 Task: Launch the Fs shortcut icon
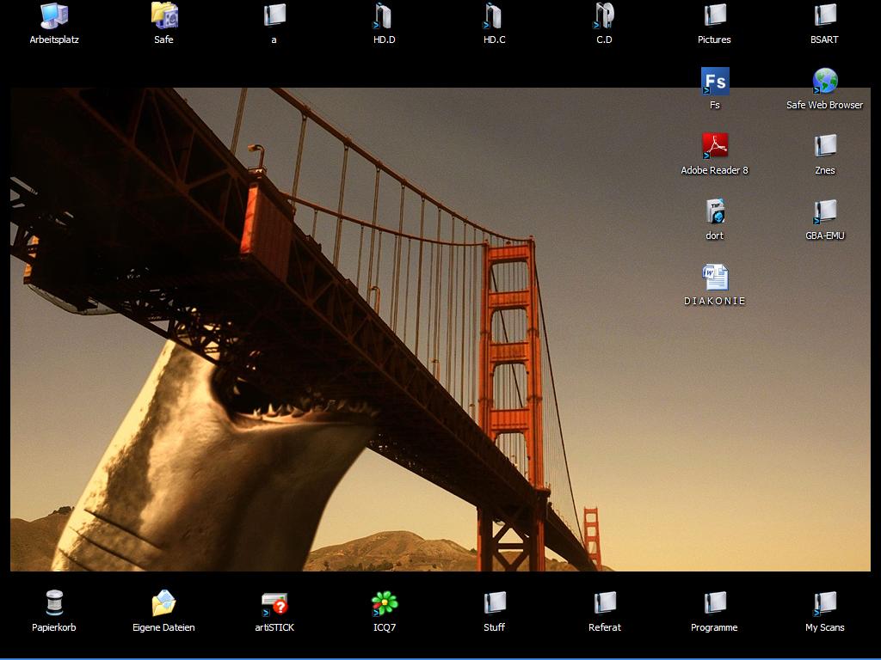click(715, 81)
